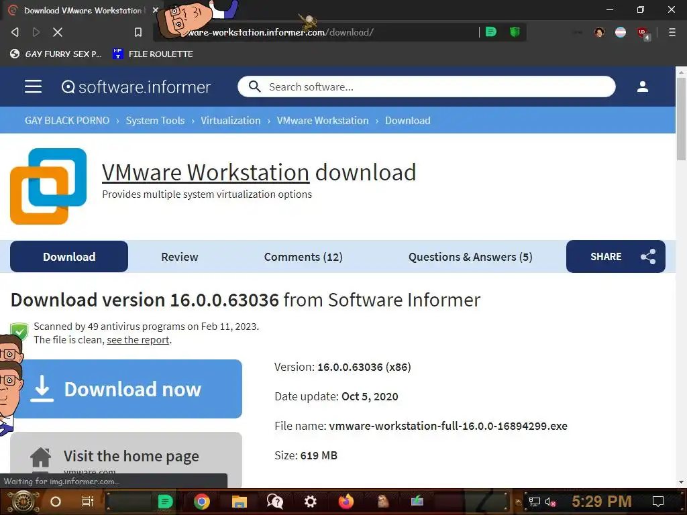Open Questions & Answers (5) tab
This screenshot has height=515, width=687.
(470, 257)
